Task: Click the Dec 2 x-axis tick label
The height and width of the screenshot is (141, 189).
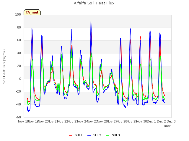Action: point(161,121)
